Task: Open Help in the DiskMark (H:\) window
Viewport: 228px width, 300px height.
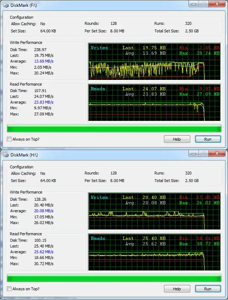Action: (x=177, y=289)
